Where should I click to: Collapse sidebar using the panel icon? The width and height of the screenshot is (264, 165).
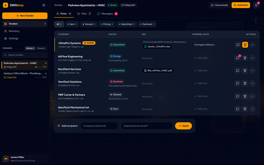tap(44, 5)
